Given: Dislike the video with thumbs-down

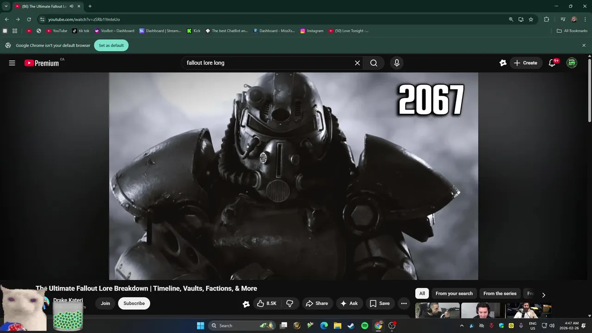Looking at the screenshot, I should click(290, 303).
